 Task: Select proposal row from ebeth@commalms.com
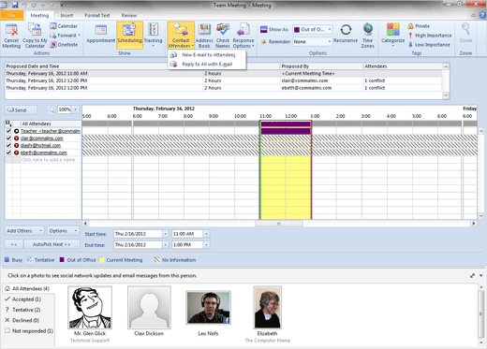click(223, 88)
